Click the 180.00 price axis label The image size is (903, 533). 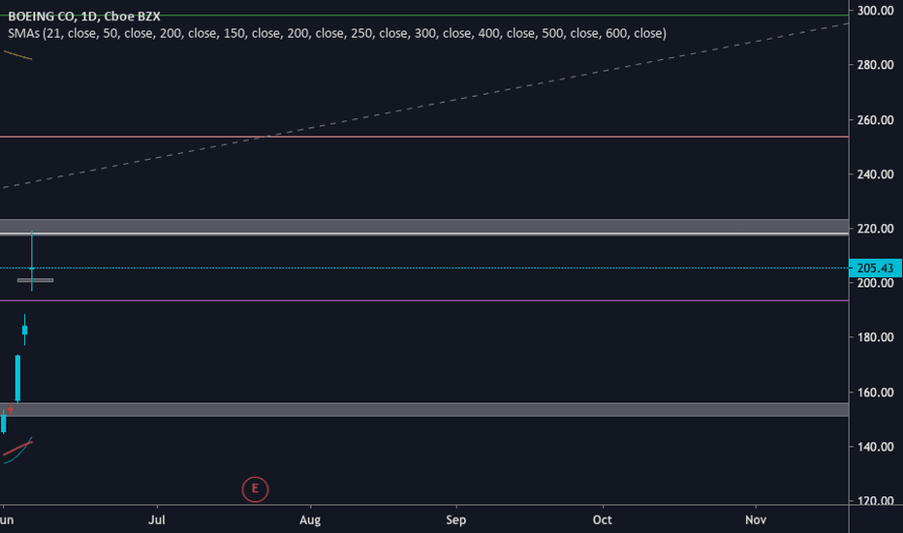875,337
